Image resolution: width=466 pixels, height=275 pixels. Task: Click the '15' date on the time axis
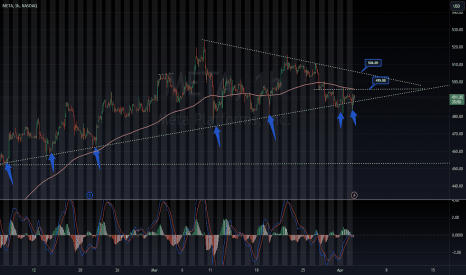[432, 270]
